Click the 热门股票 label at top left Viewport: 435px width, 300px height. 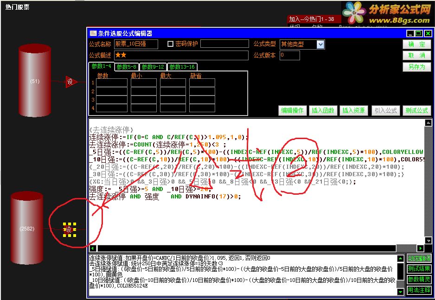[17, 7]
